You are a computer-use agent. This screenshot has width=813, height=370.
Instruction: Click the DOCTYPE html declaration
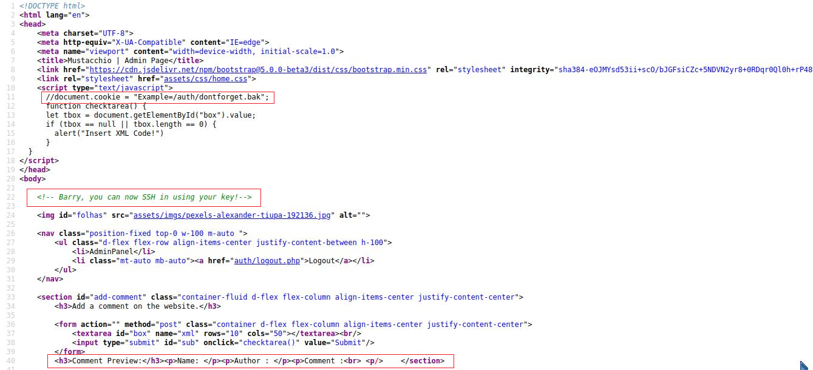[52, 6]
